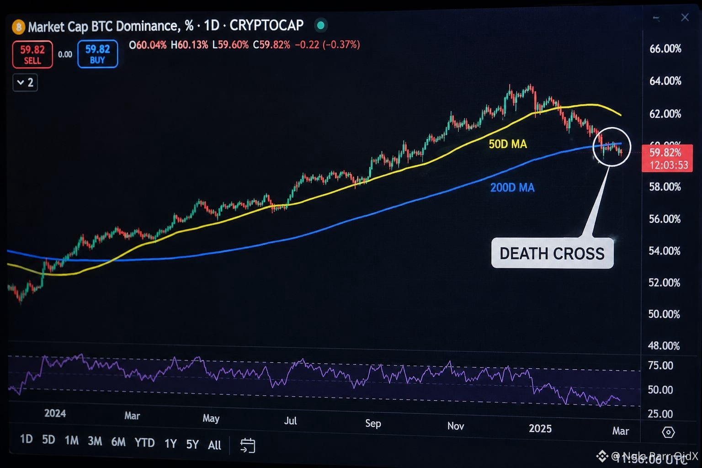Viewport: 702px width, 468px height.
Task: Click 56.00% on the price axis
Action: (x=665, y=219)
